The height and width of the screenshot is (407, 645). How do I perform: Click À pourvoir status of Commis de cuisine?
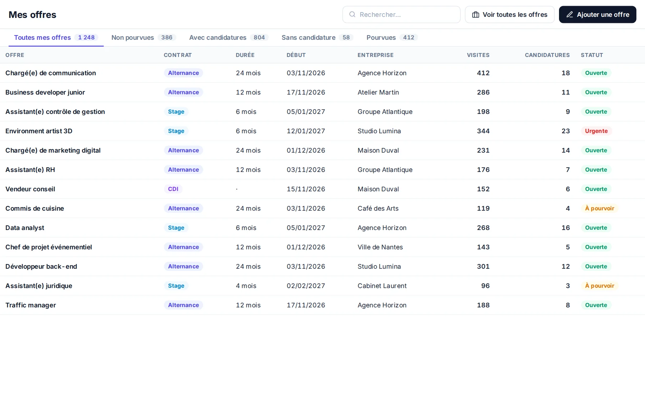(x=599, y=209)
